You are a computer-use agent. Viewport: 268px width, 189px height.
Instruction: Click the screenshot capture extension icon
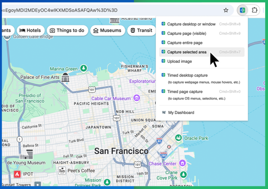(242, 10)
